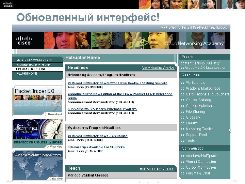Click My Academy Program Headlines heading
The image size is (245, 184).
94,128
